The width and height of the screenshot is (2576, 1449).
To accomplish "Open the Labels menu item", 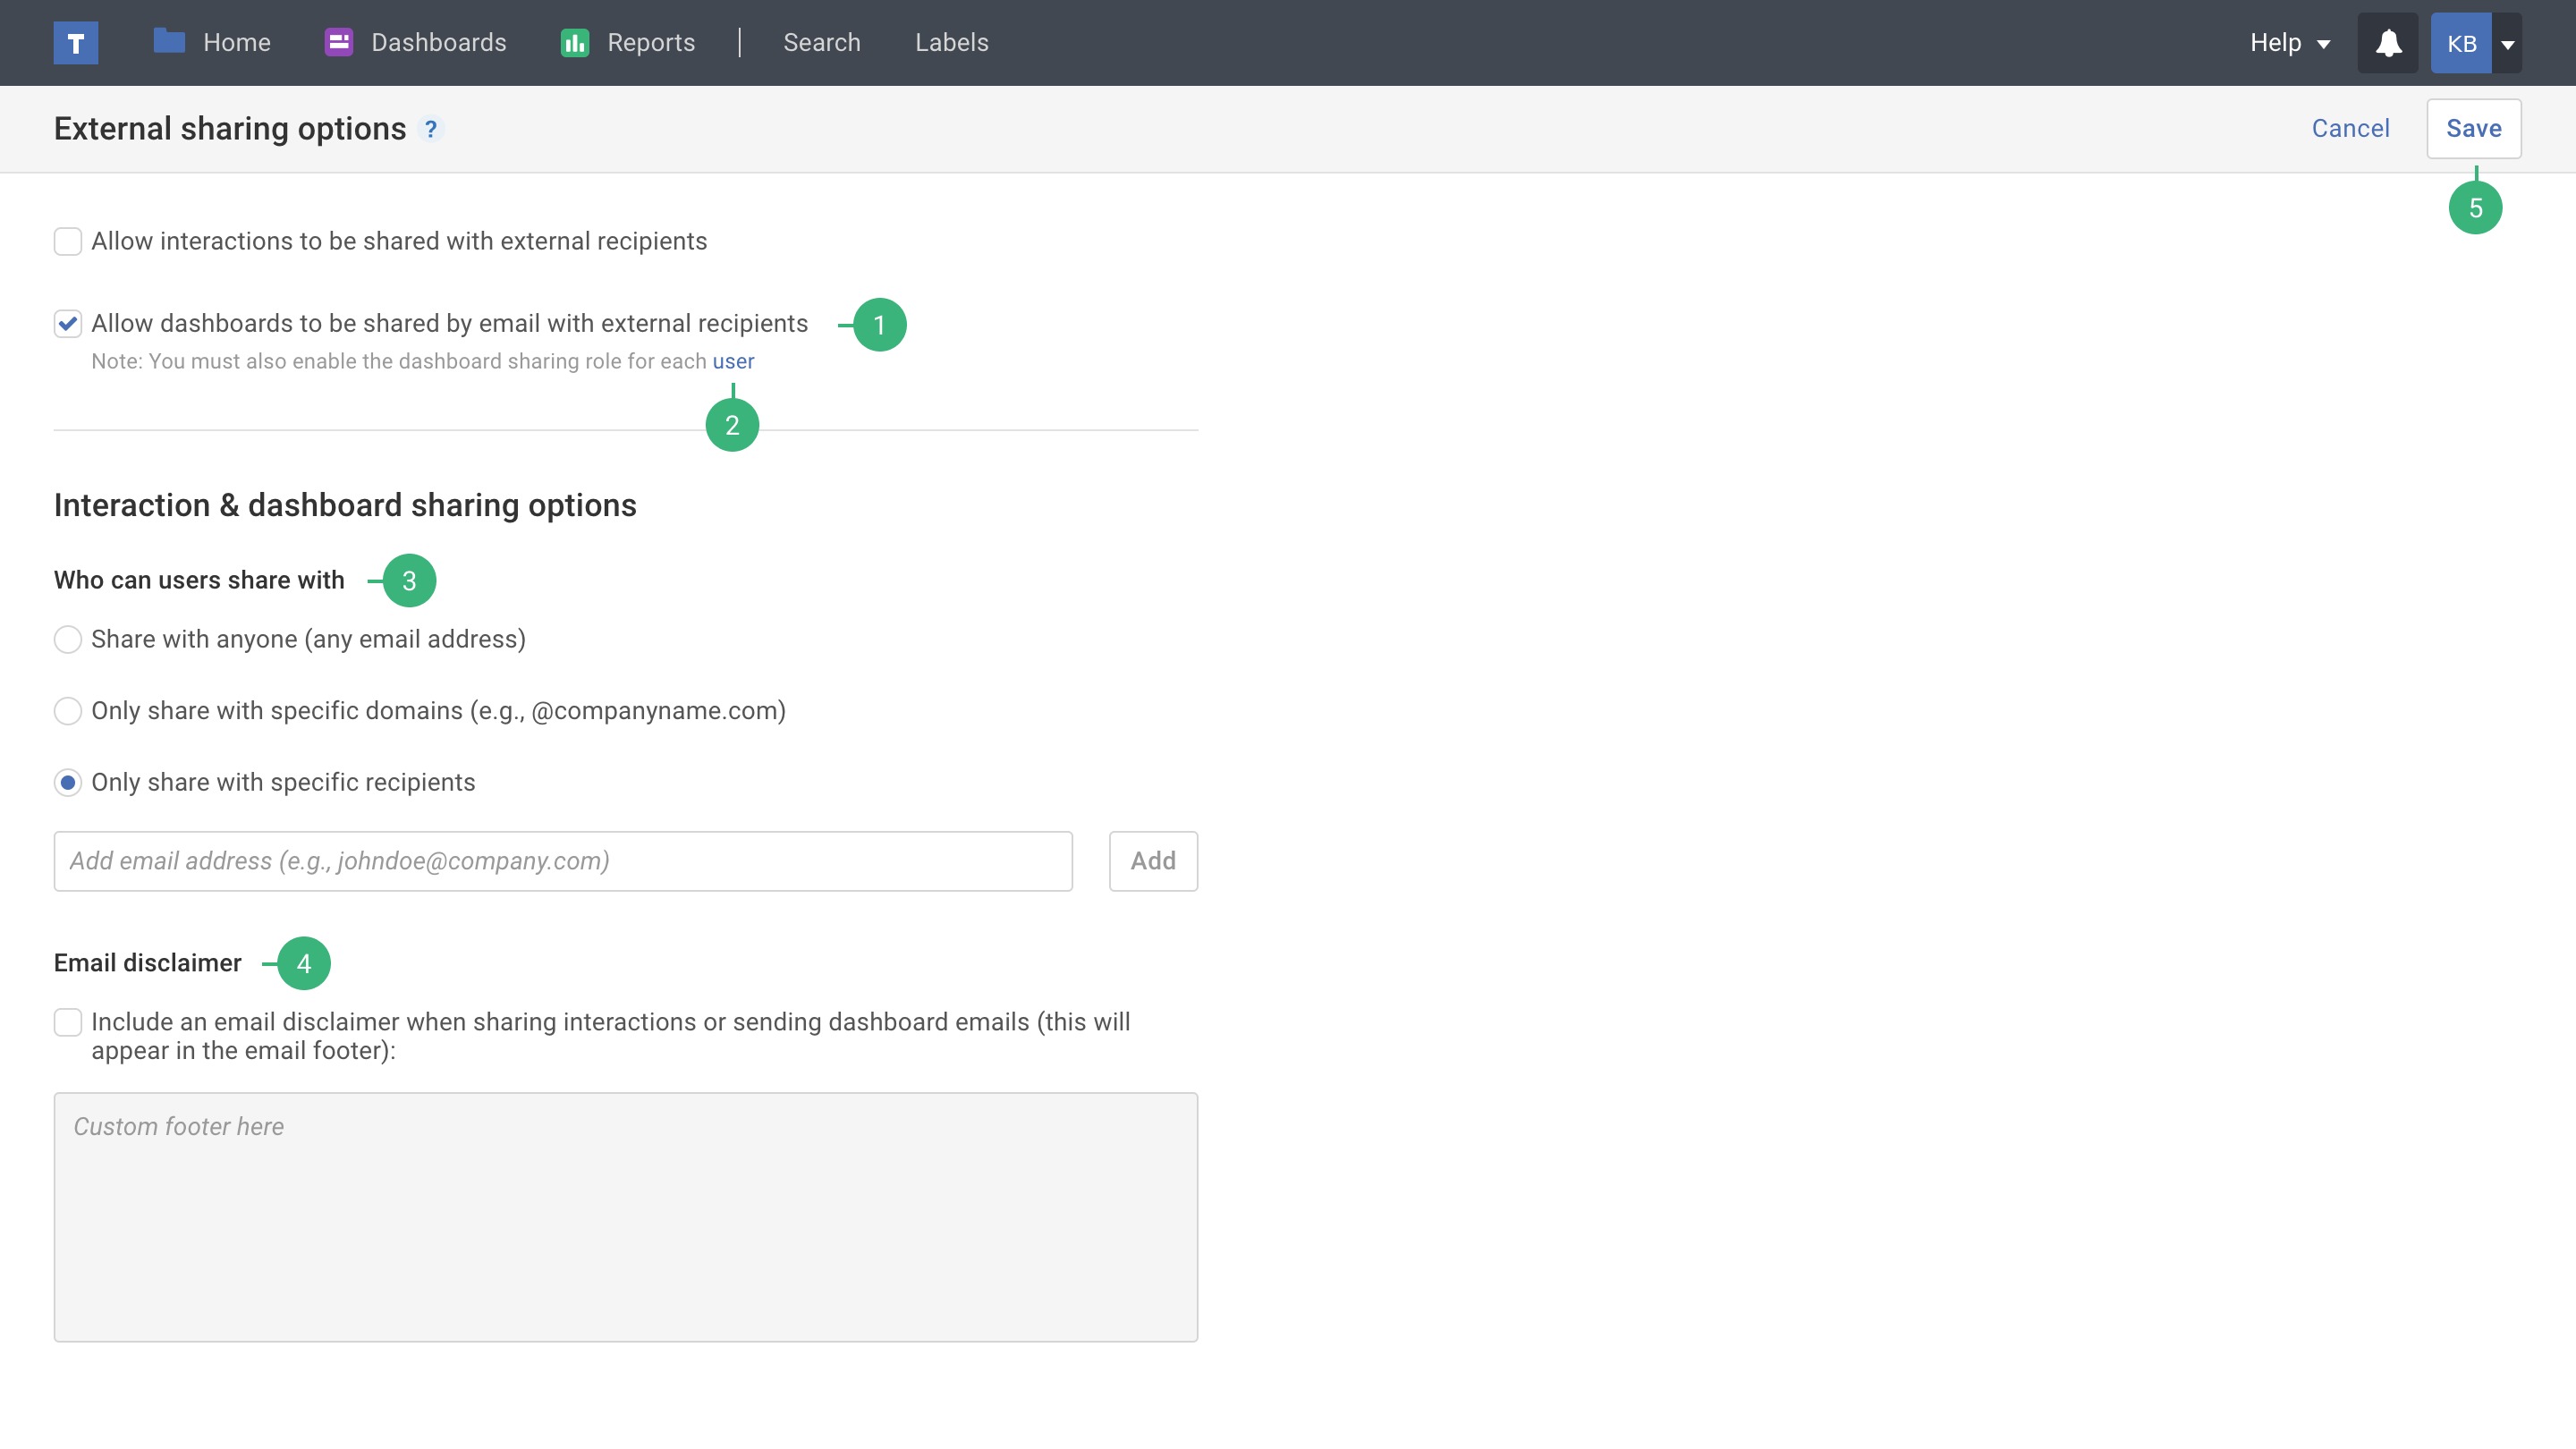I will [x=951, y=43].
